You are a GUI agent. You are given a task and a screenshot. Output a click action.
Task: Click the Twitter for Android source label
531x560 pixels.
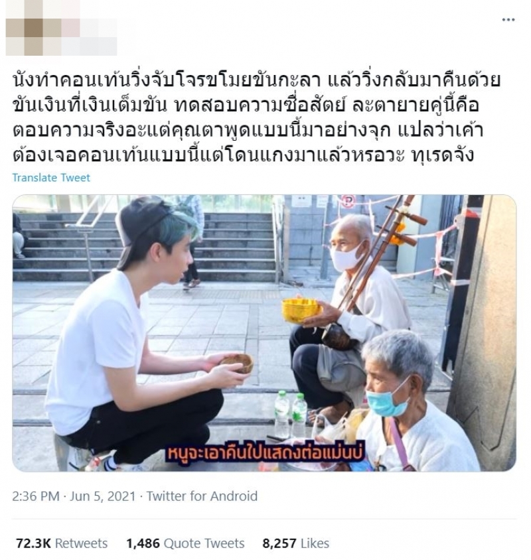pyautogui.click(x=202, y=496)
